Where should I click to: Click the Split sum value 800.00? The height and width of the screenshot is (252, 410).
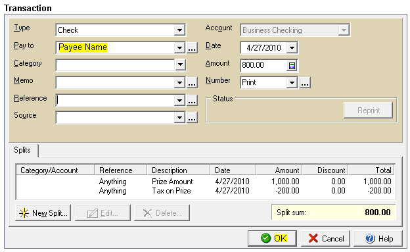pos(378,213)
